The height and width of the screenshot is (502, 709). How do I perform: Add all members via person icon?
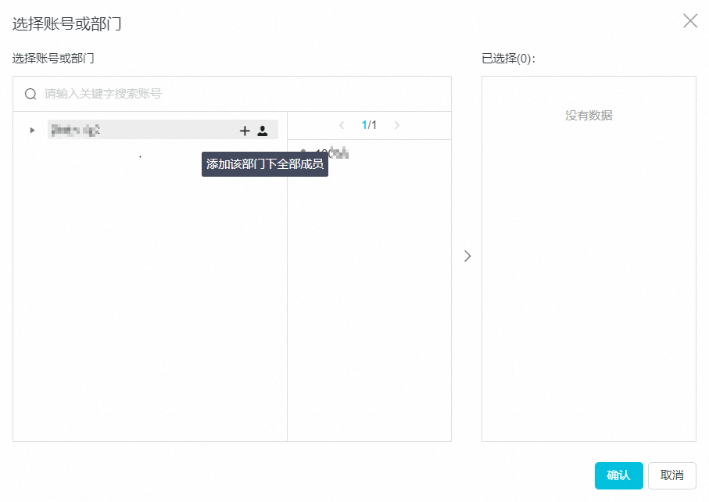263,131
